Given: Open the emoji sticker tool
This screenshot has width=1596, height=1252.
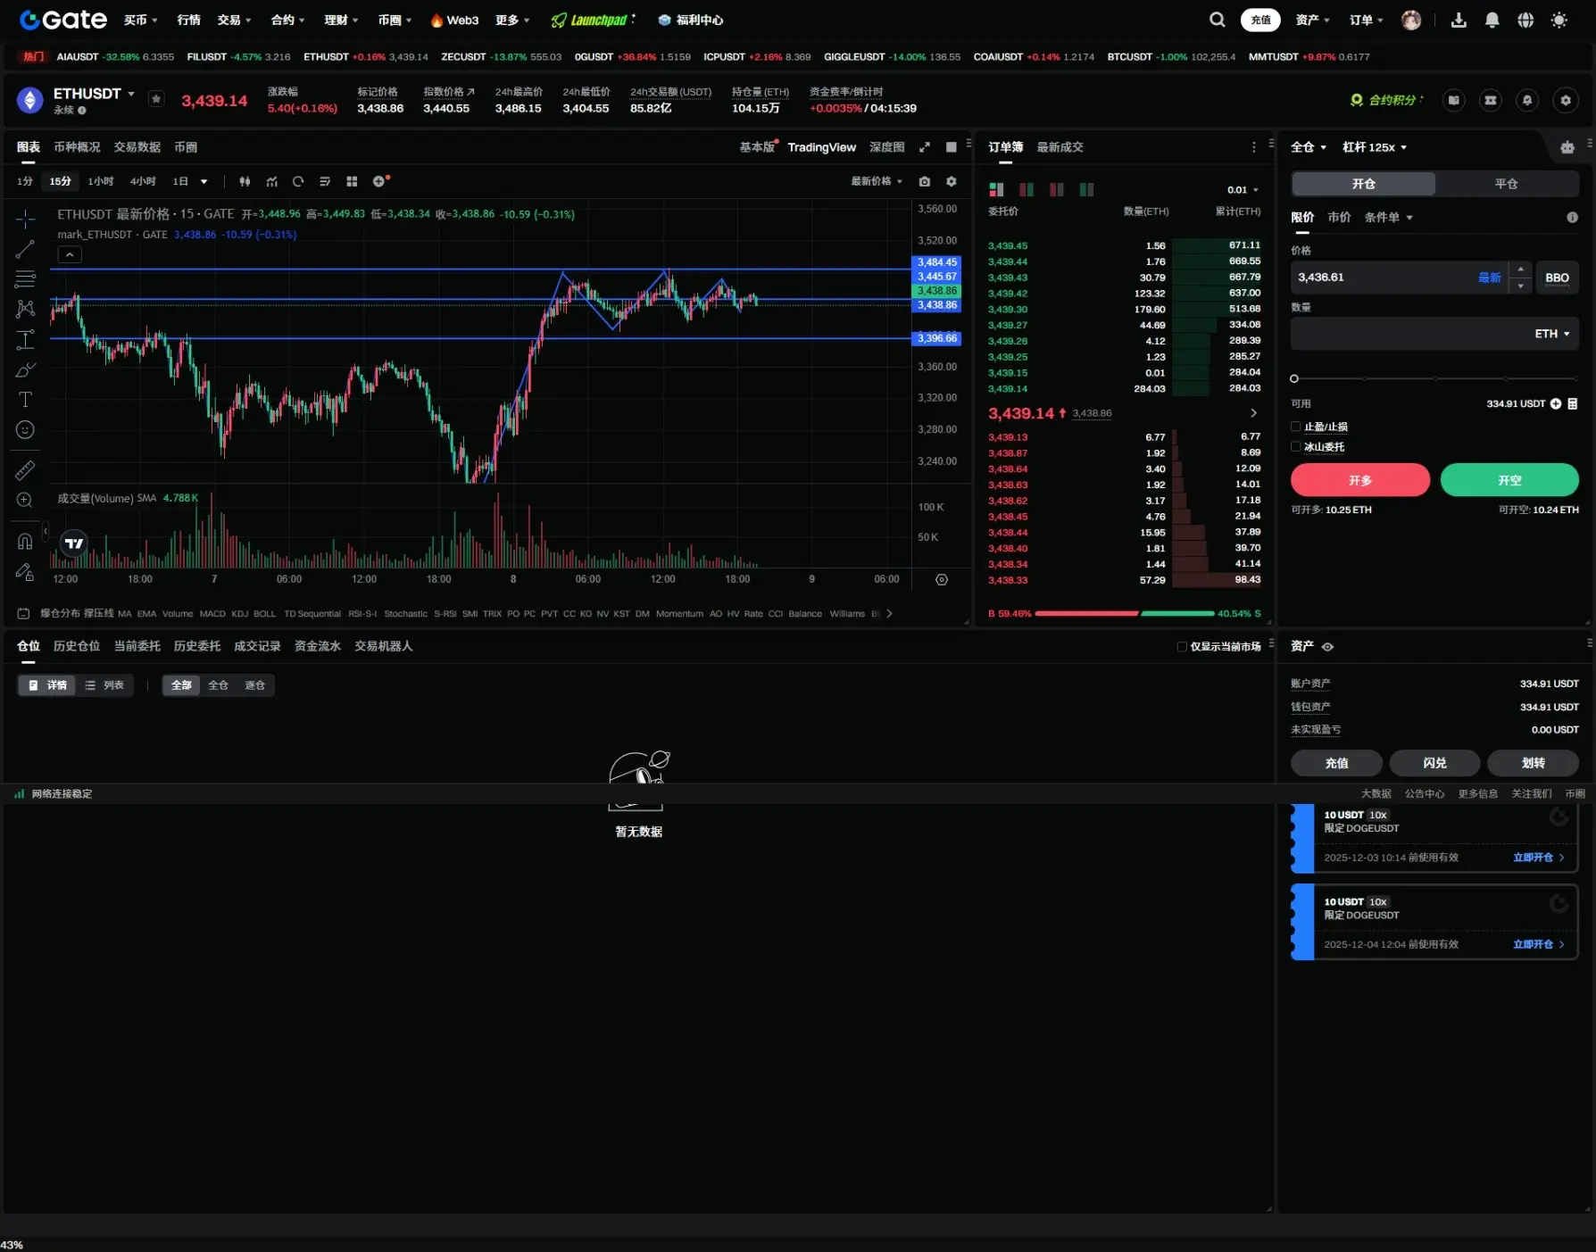Looking at the screenshot, I should (25, 429).
